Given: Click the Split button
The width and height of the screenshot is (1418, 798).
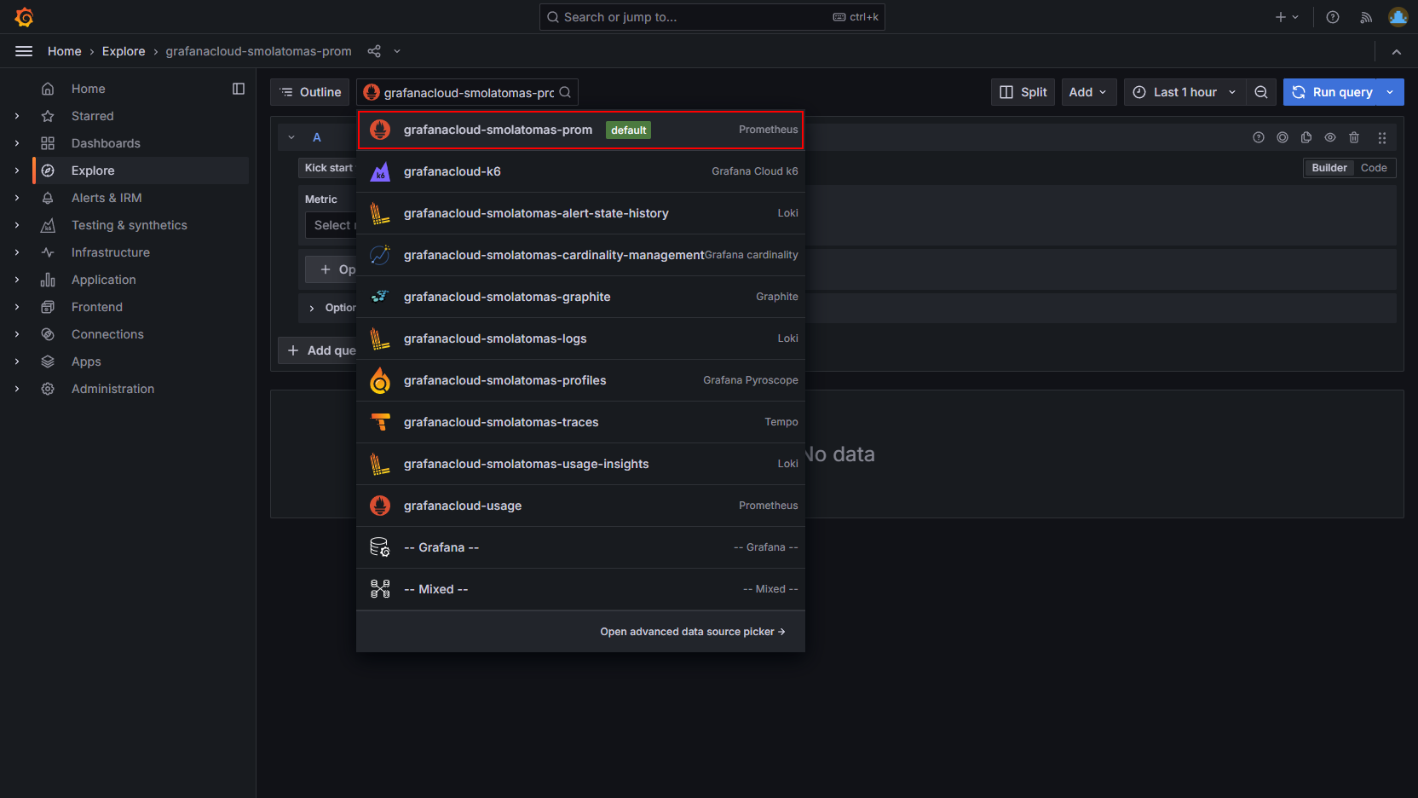Looking at the screenshot, I should 1023,92.
